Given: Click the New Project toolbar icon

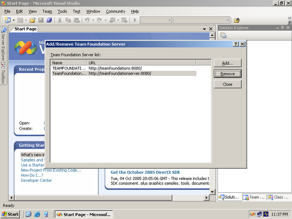Looking at the screenshot, I should [x=8, y=20].
